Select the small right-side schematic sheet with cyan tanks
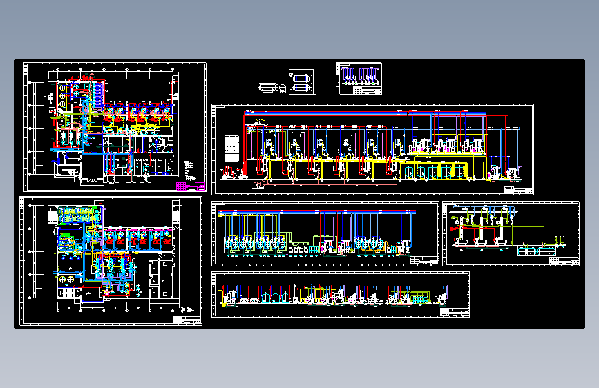The height and width of the screenshot is (388, 599). [511, 234]
